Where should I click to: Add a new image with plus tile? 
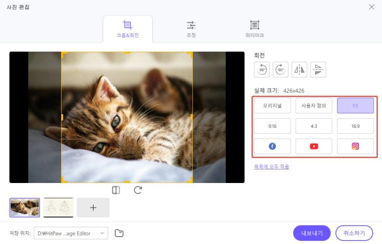coord(93,207)
